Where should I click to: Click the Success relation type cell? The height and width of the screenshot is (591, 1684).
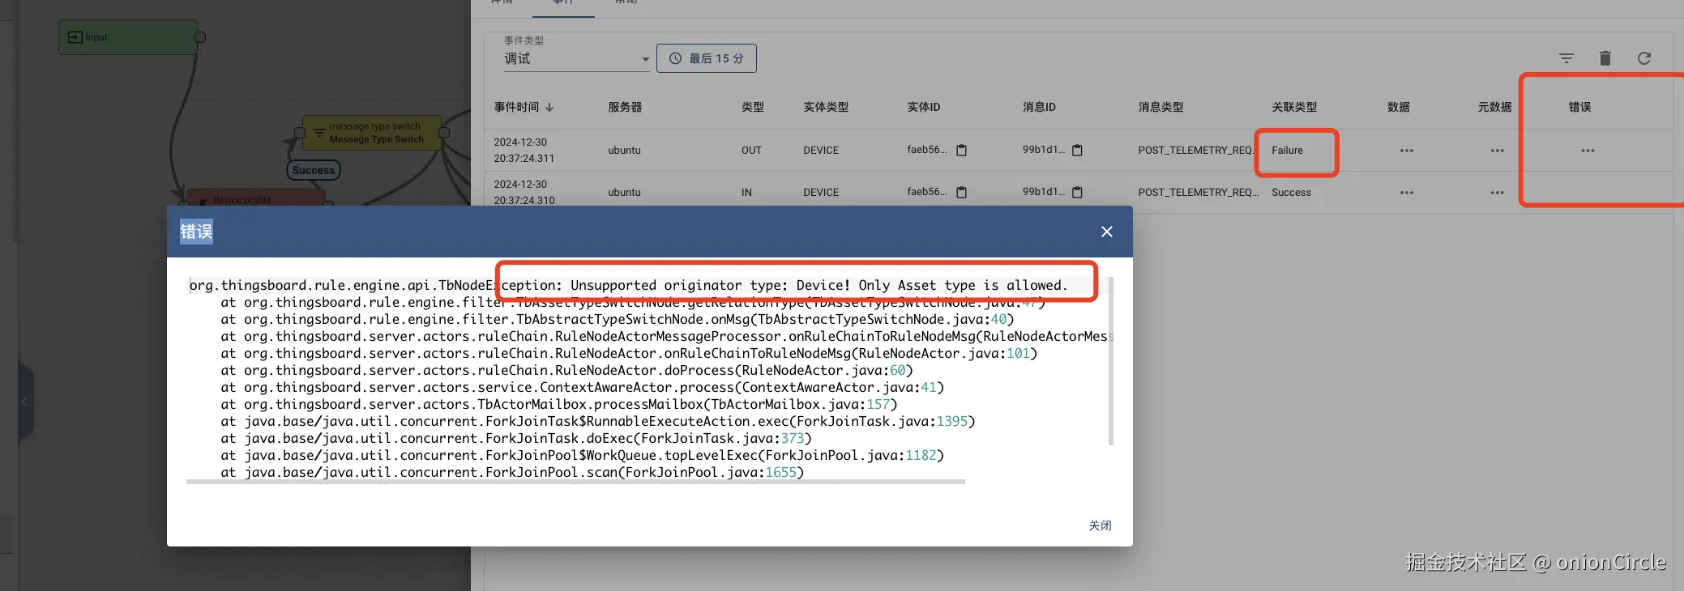[1291, 193]
